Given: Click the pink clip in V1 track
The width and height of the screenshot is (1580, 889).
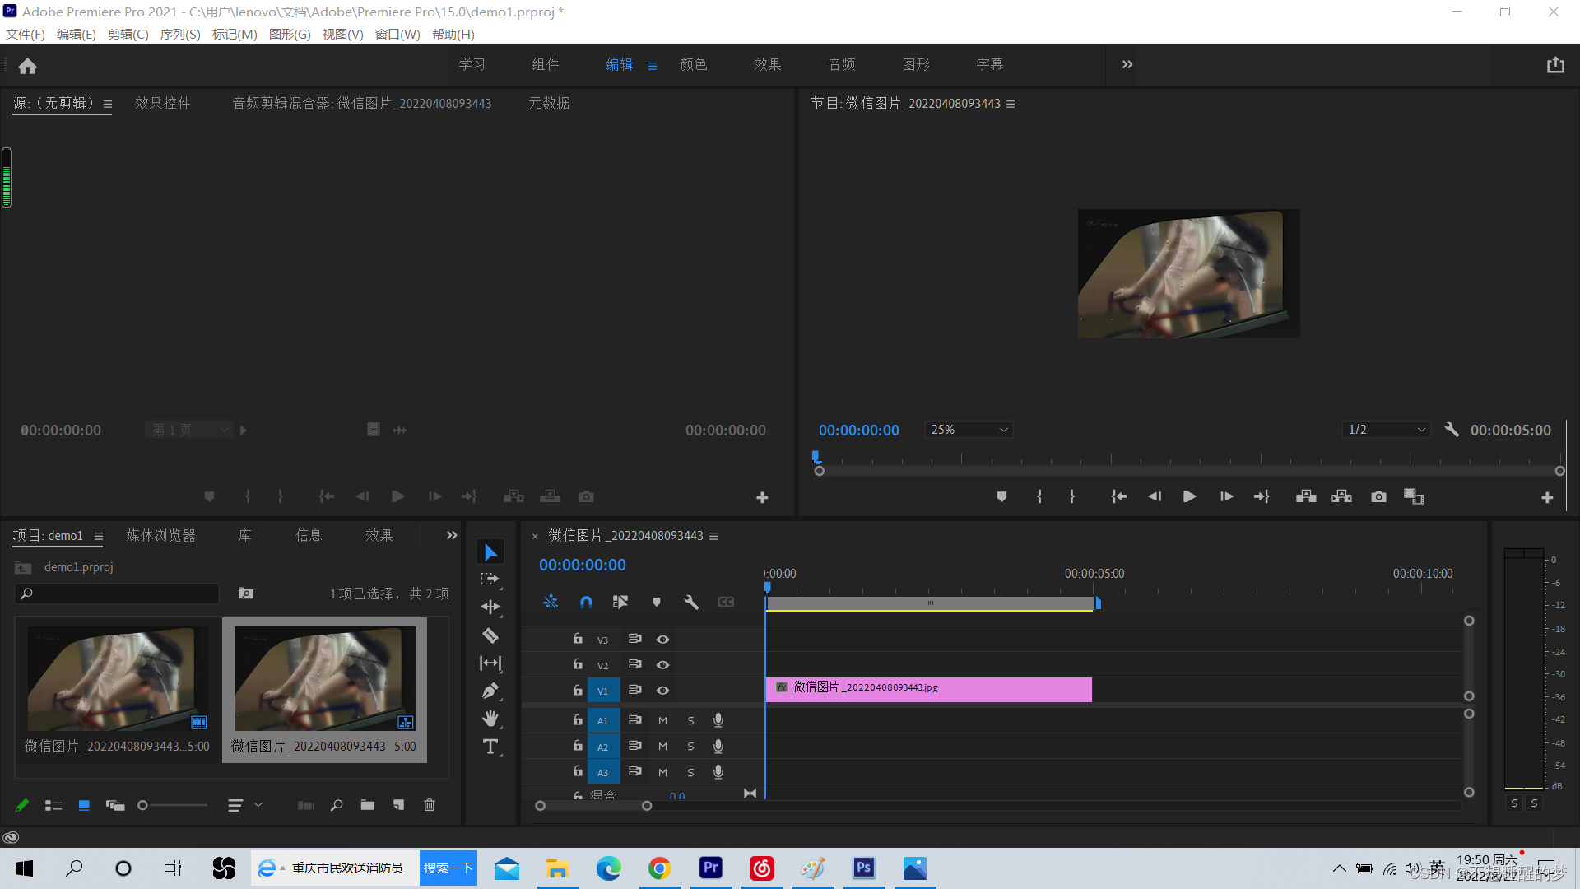Looking at the screenshot, I should pyautogui.click(x=928, y=690).
